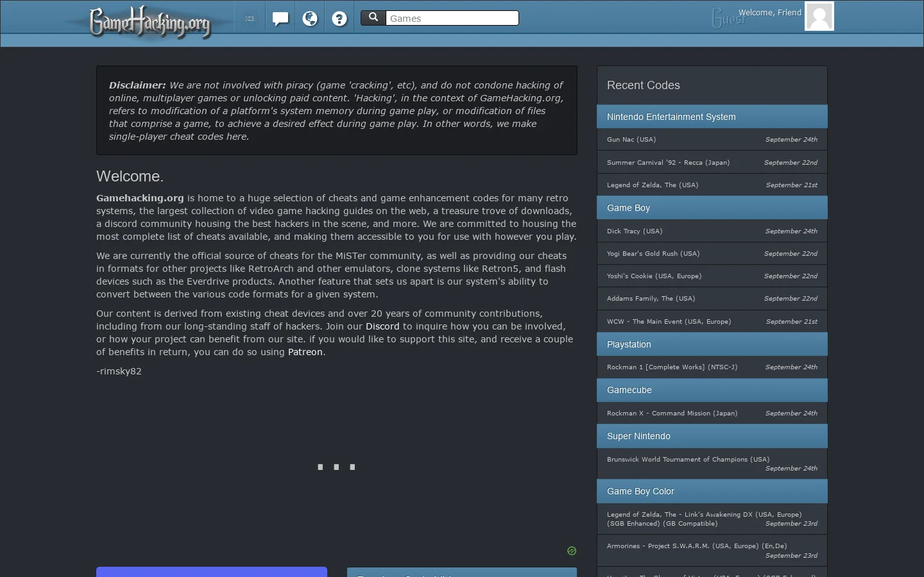Open the Game Boy section header
Viewport: 924px width, 577px height.
712,208
